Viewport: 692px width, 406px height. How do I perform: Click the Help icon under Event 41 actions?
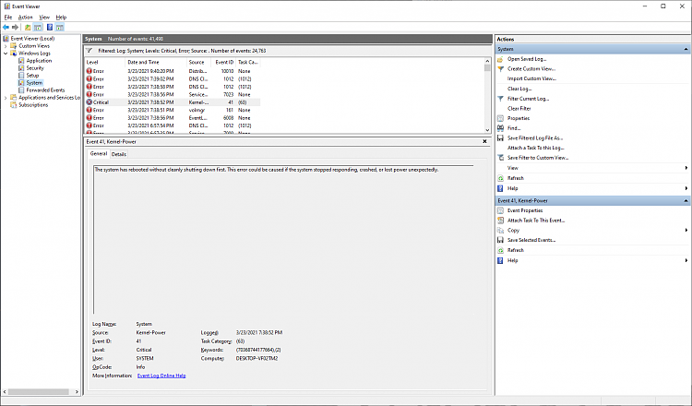pyautogui.click(x=500, y=260)
